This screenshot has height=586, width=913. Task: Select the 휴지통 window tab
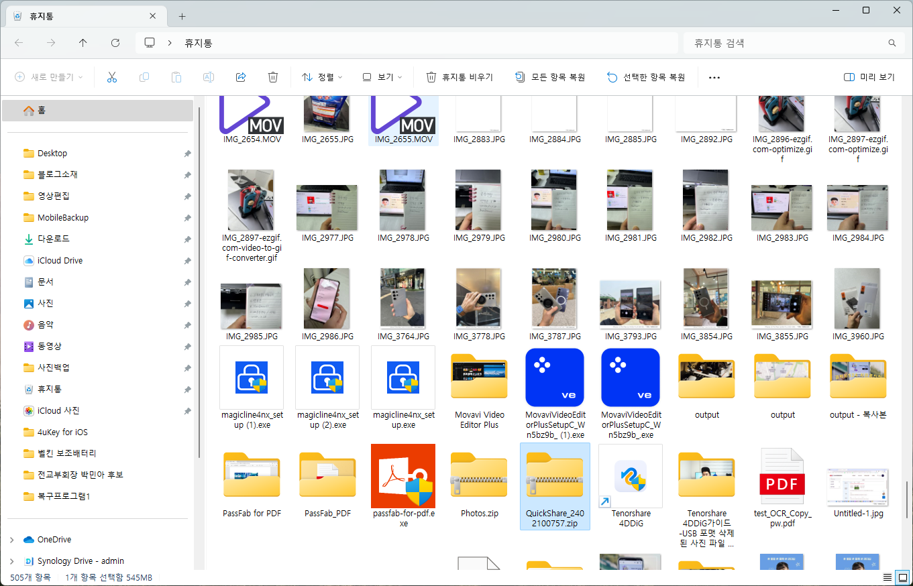point(86,16)
